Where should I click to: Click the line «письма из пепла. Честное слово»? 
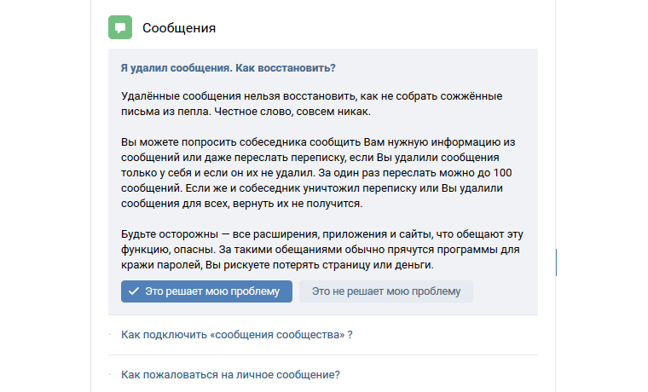pos(246,112)
